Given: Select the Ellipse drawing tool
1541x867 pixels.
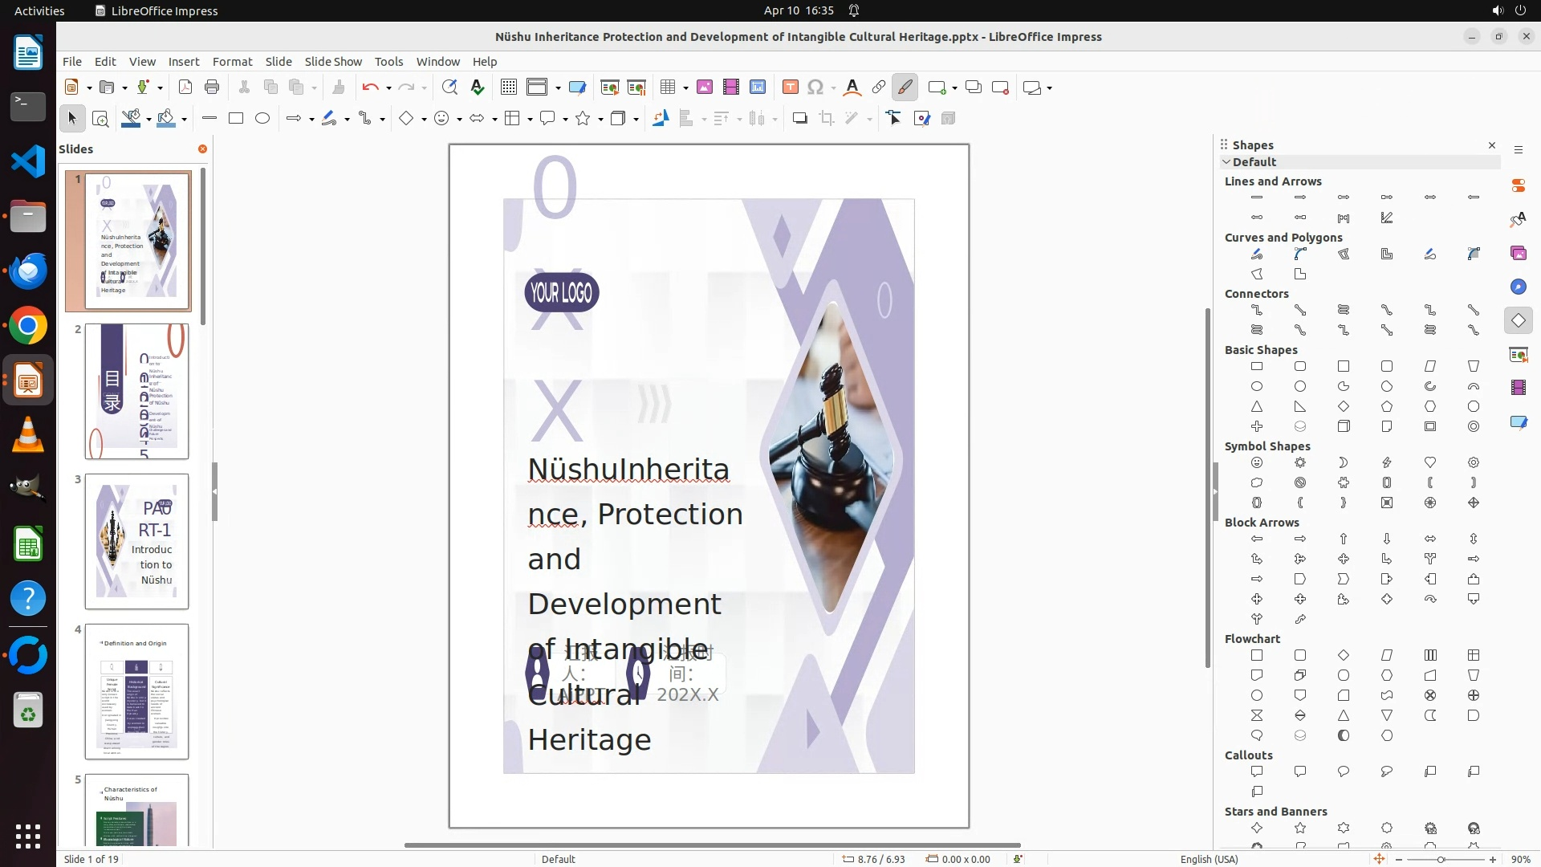Looking at the screenshot, I should 262,119.
